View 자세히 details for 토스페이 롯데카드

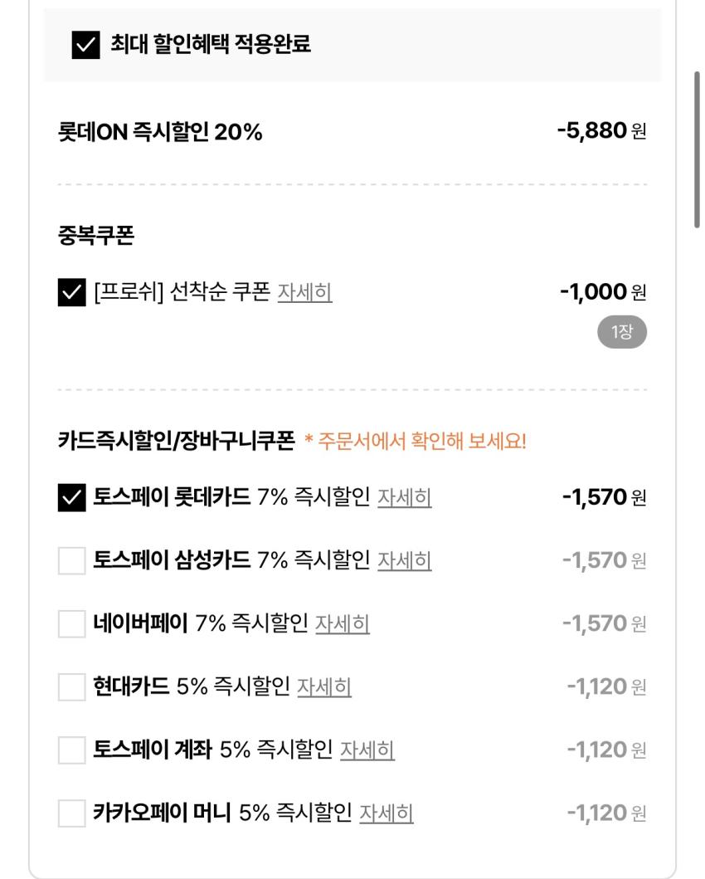(x=404, y=498)
